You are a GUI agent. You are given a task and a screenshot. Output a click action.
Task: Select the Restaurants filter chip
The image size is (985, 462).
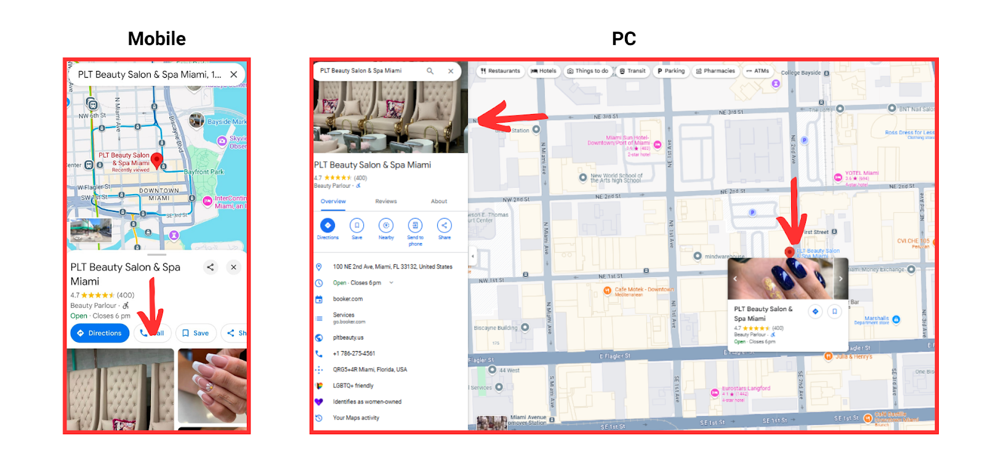coord(501,71)
